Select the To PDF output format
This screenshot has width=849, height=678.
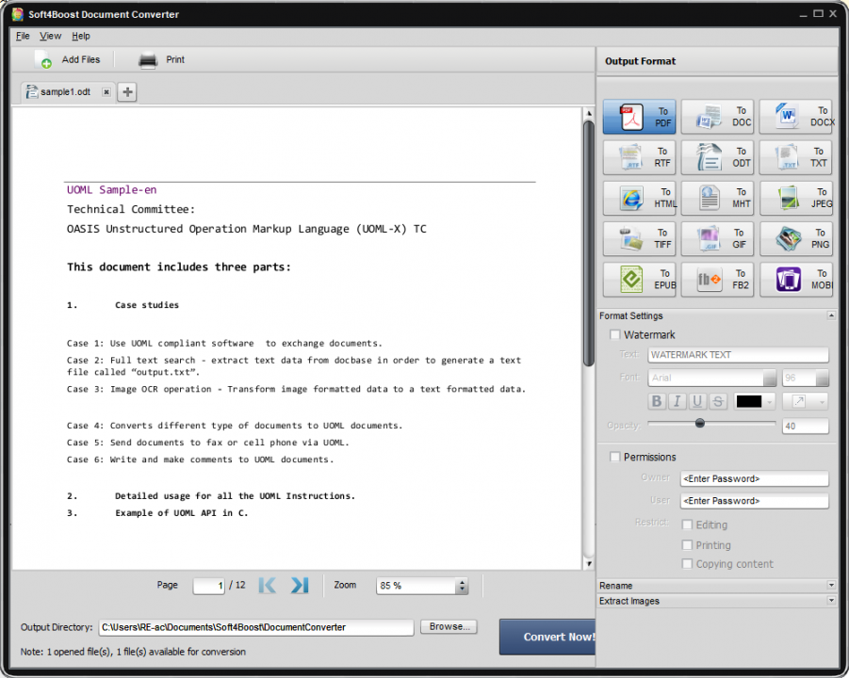(x=639, y=117)
